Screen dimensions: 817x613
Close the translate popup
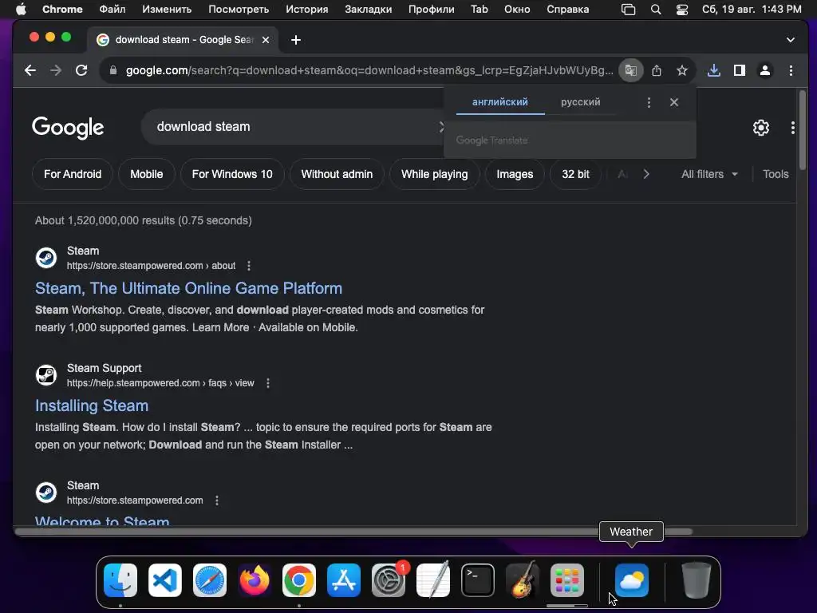pos(674,102)
